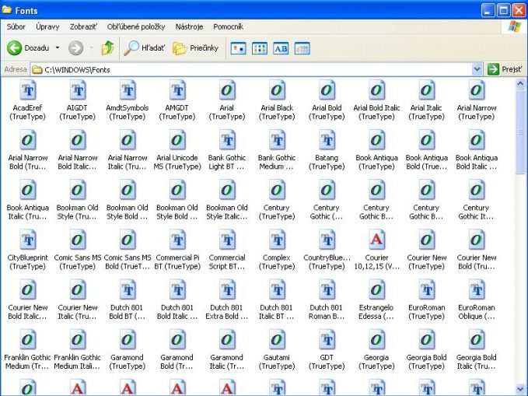Click the scrollbar down arrow

pos(520,390)
